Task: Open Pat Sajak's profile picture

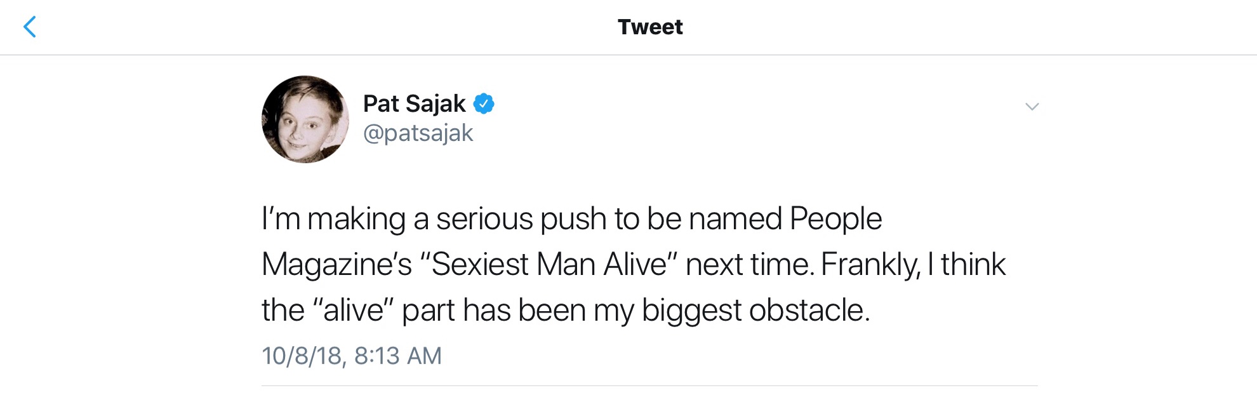Action: pos(305,119)
